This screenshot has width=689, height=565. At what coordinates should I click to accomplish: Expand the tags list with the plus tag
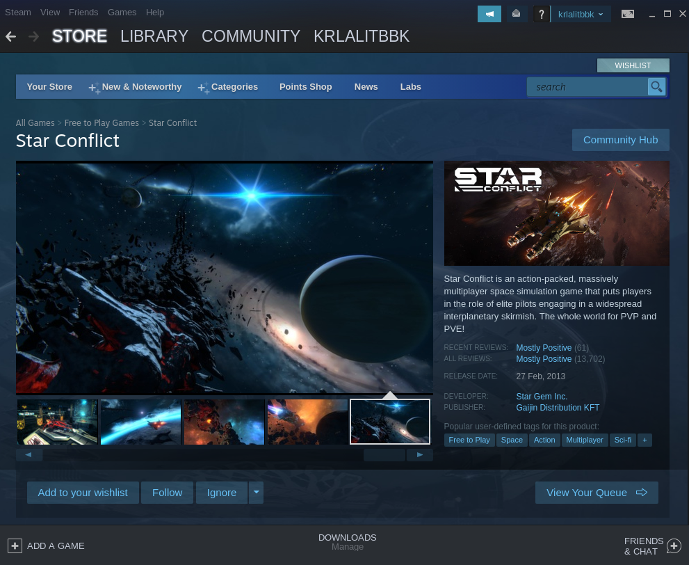pyautogui.click(x=644, y=440)
